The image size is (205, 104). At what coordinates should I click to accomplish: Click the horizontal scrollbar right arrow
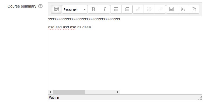click(118, 92)
